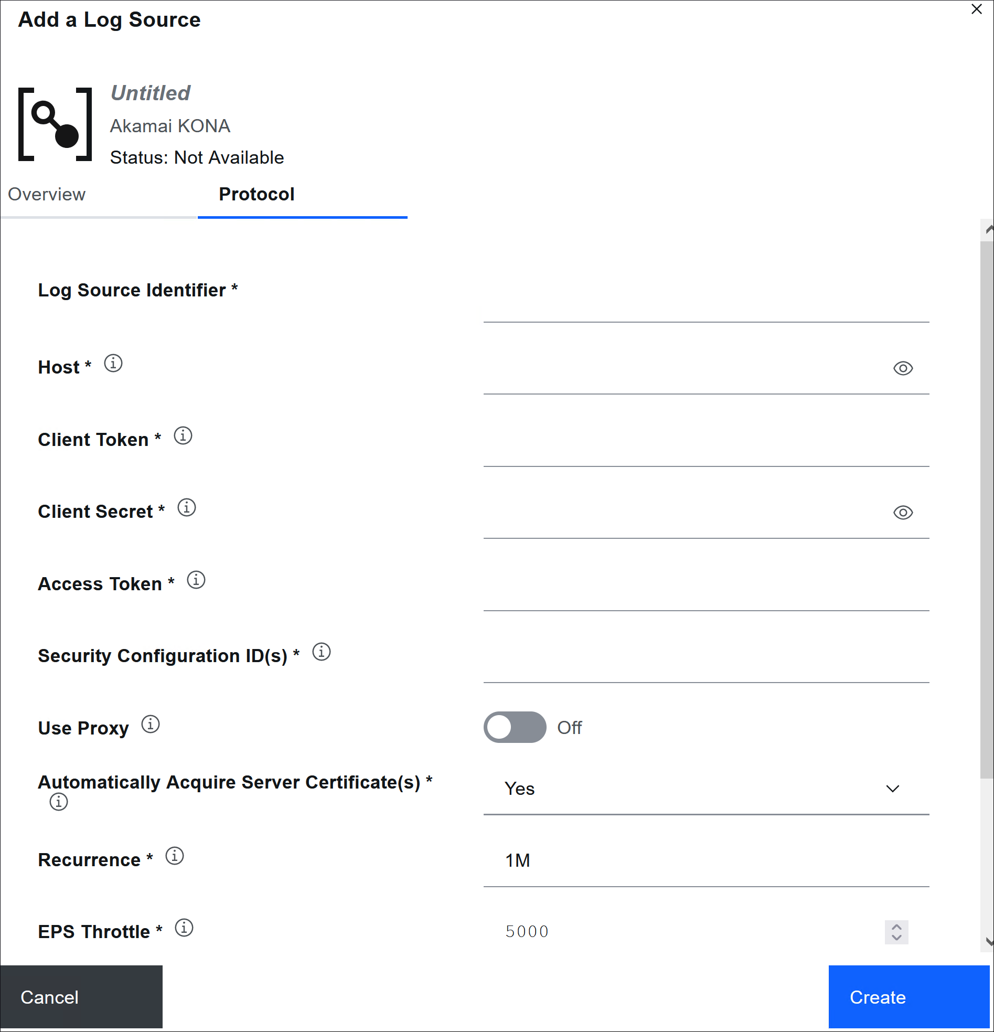Show the Host field value with eye icon
The image size is (994, 1032).
point(903,368)
